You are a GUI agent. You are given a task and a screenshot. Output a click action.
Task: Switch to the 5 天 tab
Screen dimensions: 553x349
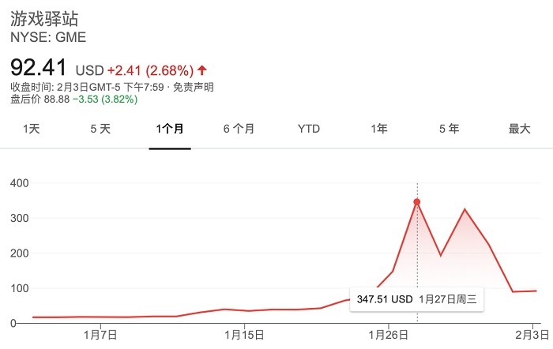click(100, 129)
